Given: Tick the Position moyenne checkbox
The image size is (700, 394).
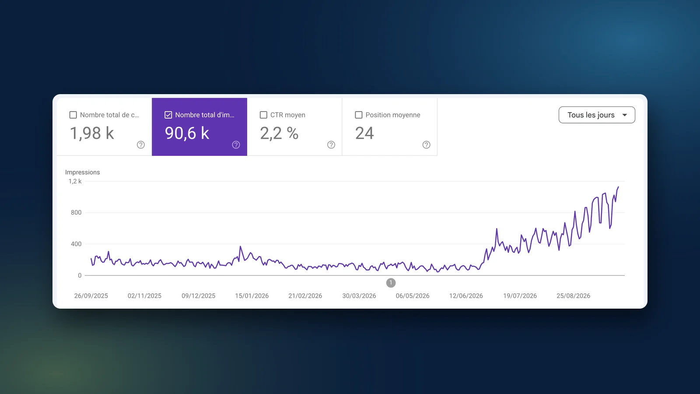Looking at the screenshot, I should [359, 115].
